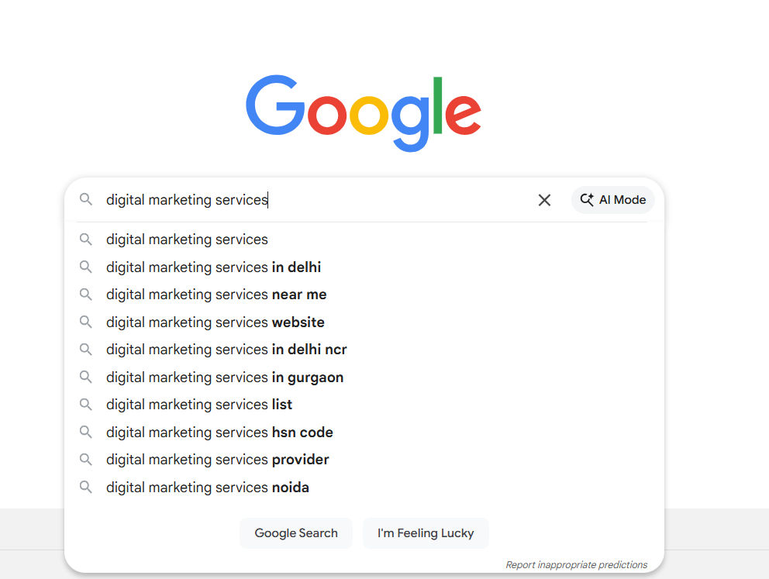The width and height of the screenshot is (769, 579).
Task: Click inside the search input field
Action: point(310,199)
